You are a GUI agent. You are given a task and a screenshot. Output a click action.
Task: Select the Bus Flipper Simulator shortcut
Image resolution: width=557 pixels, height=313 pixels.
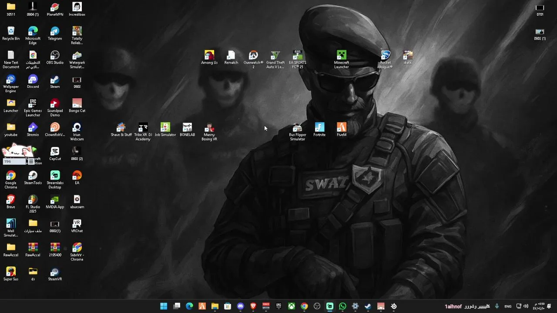point(297,132)
